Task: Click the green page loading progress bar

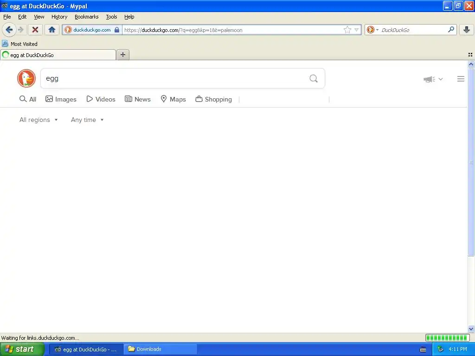Action: [x=448, y=338]
